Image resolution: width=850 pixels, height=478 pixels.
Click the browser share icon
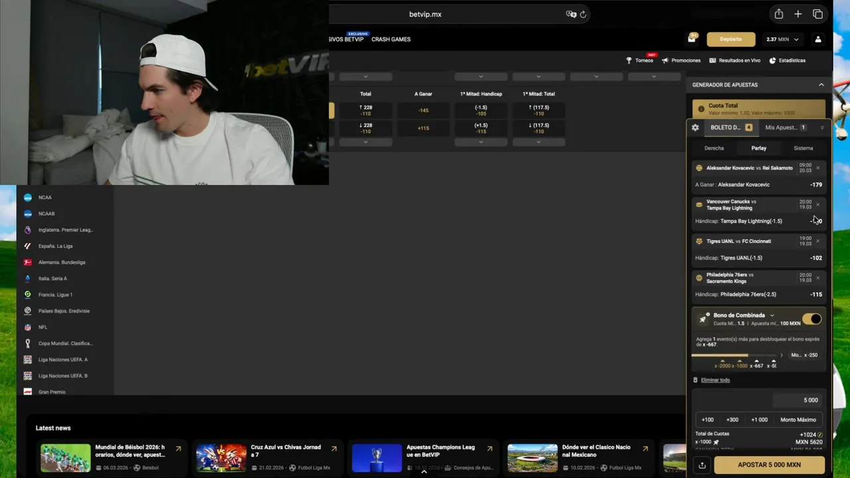point(779,14)
